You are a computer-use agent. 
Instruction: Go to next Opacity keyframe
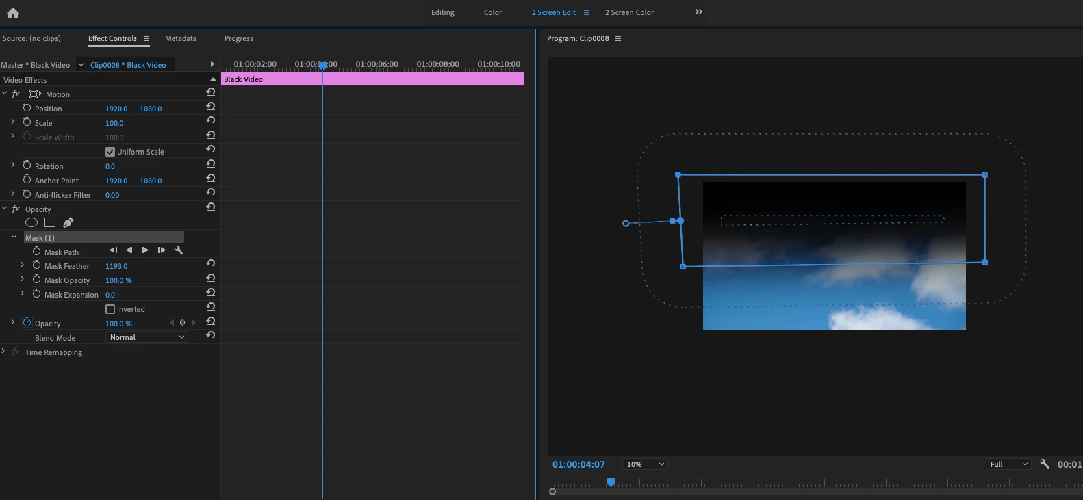(194, 322)
